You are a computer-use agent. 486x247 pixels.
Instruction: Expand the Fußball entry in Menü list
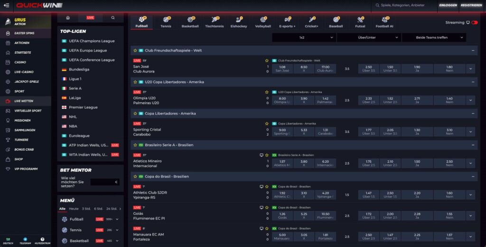pos(117,219)
